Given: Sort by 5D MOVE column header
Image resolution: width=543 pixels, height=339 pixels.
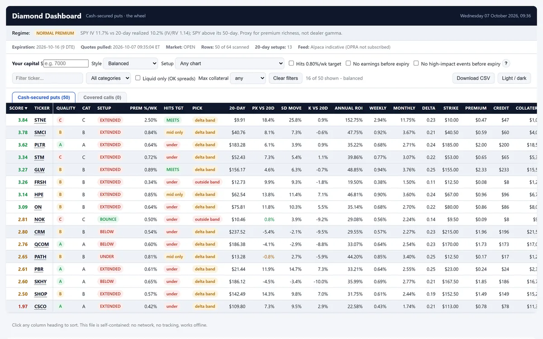Looking at the screenshot, I should click(x=291, y=108).
